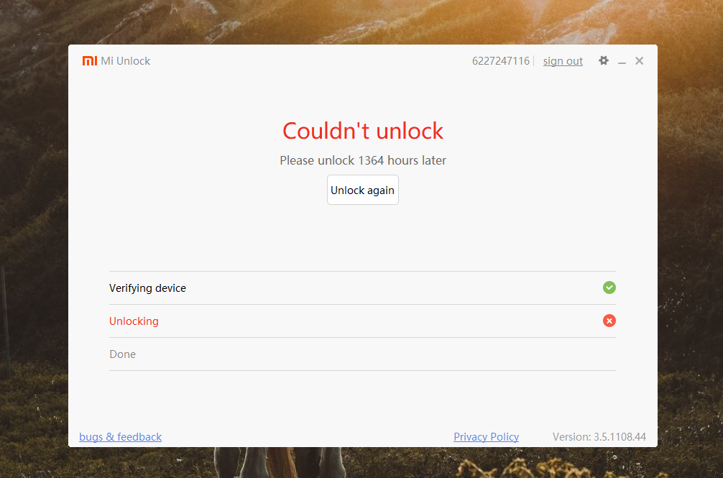Click the Unlock again button
The width and height of the screenshot is (723, 478).
(x=363, y=190)
